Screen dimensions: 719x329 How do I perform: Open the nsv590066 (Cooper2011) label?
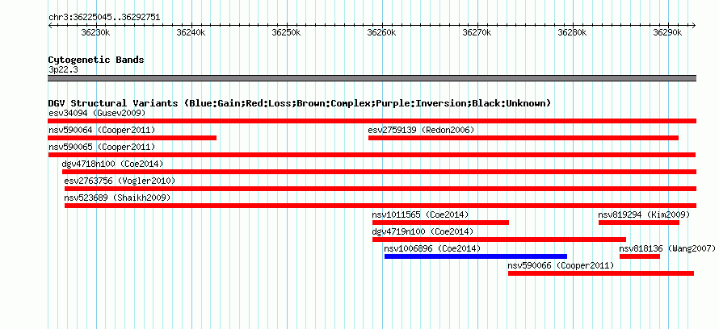pyautogui.click(x=561, y=265)
